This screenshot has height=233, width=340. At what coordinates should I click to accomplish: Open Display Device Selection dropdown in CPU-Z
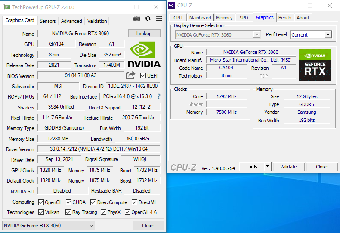click(x=218, y=35)
